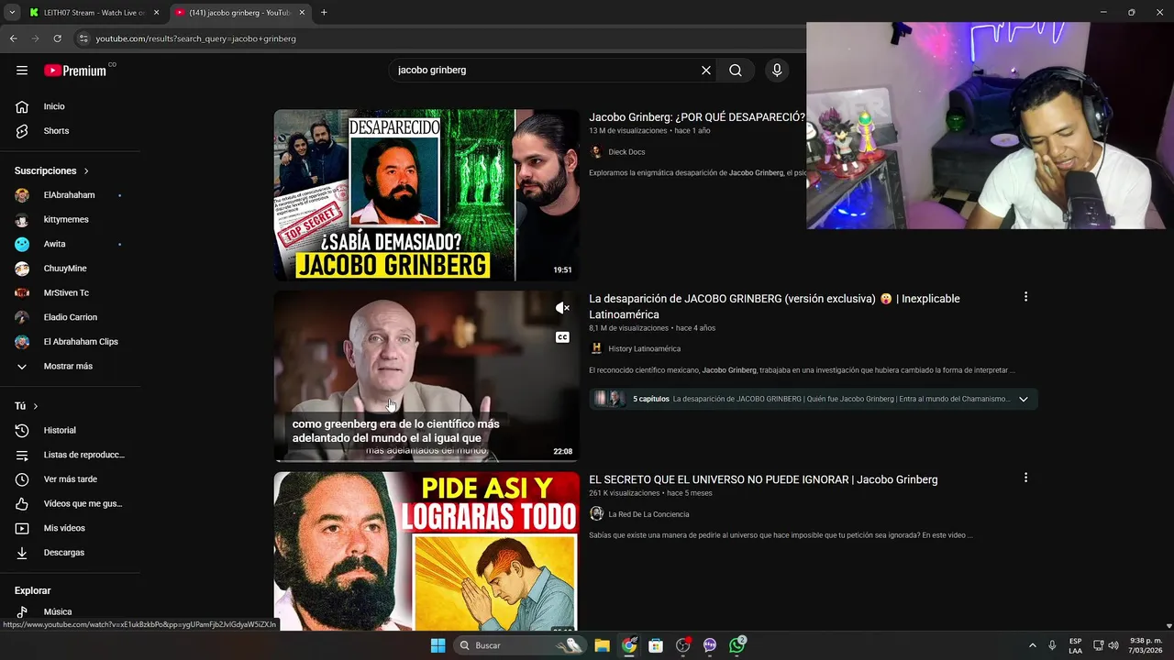
Task: Open PIDE ASI Y LOGRARAS TODO thumbnail
Action: click(x=426, y=551)
